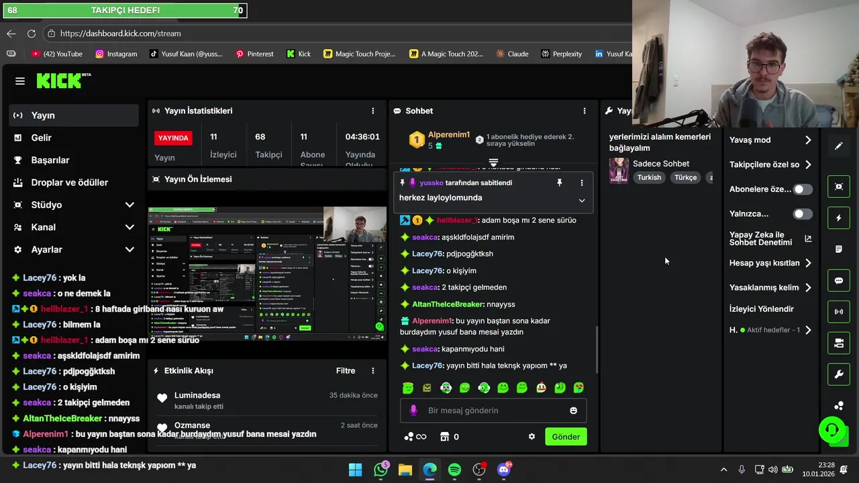Click the Sohbet chat scrollbar
859x483 pixels.
pyautogui.click(x=596, y=349)
